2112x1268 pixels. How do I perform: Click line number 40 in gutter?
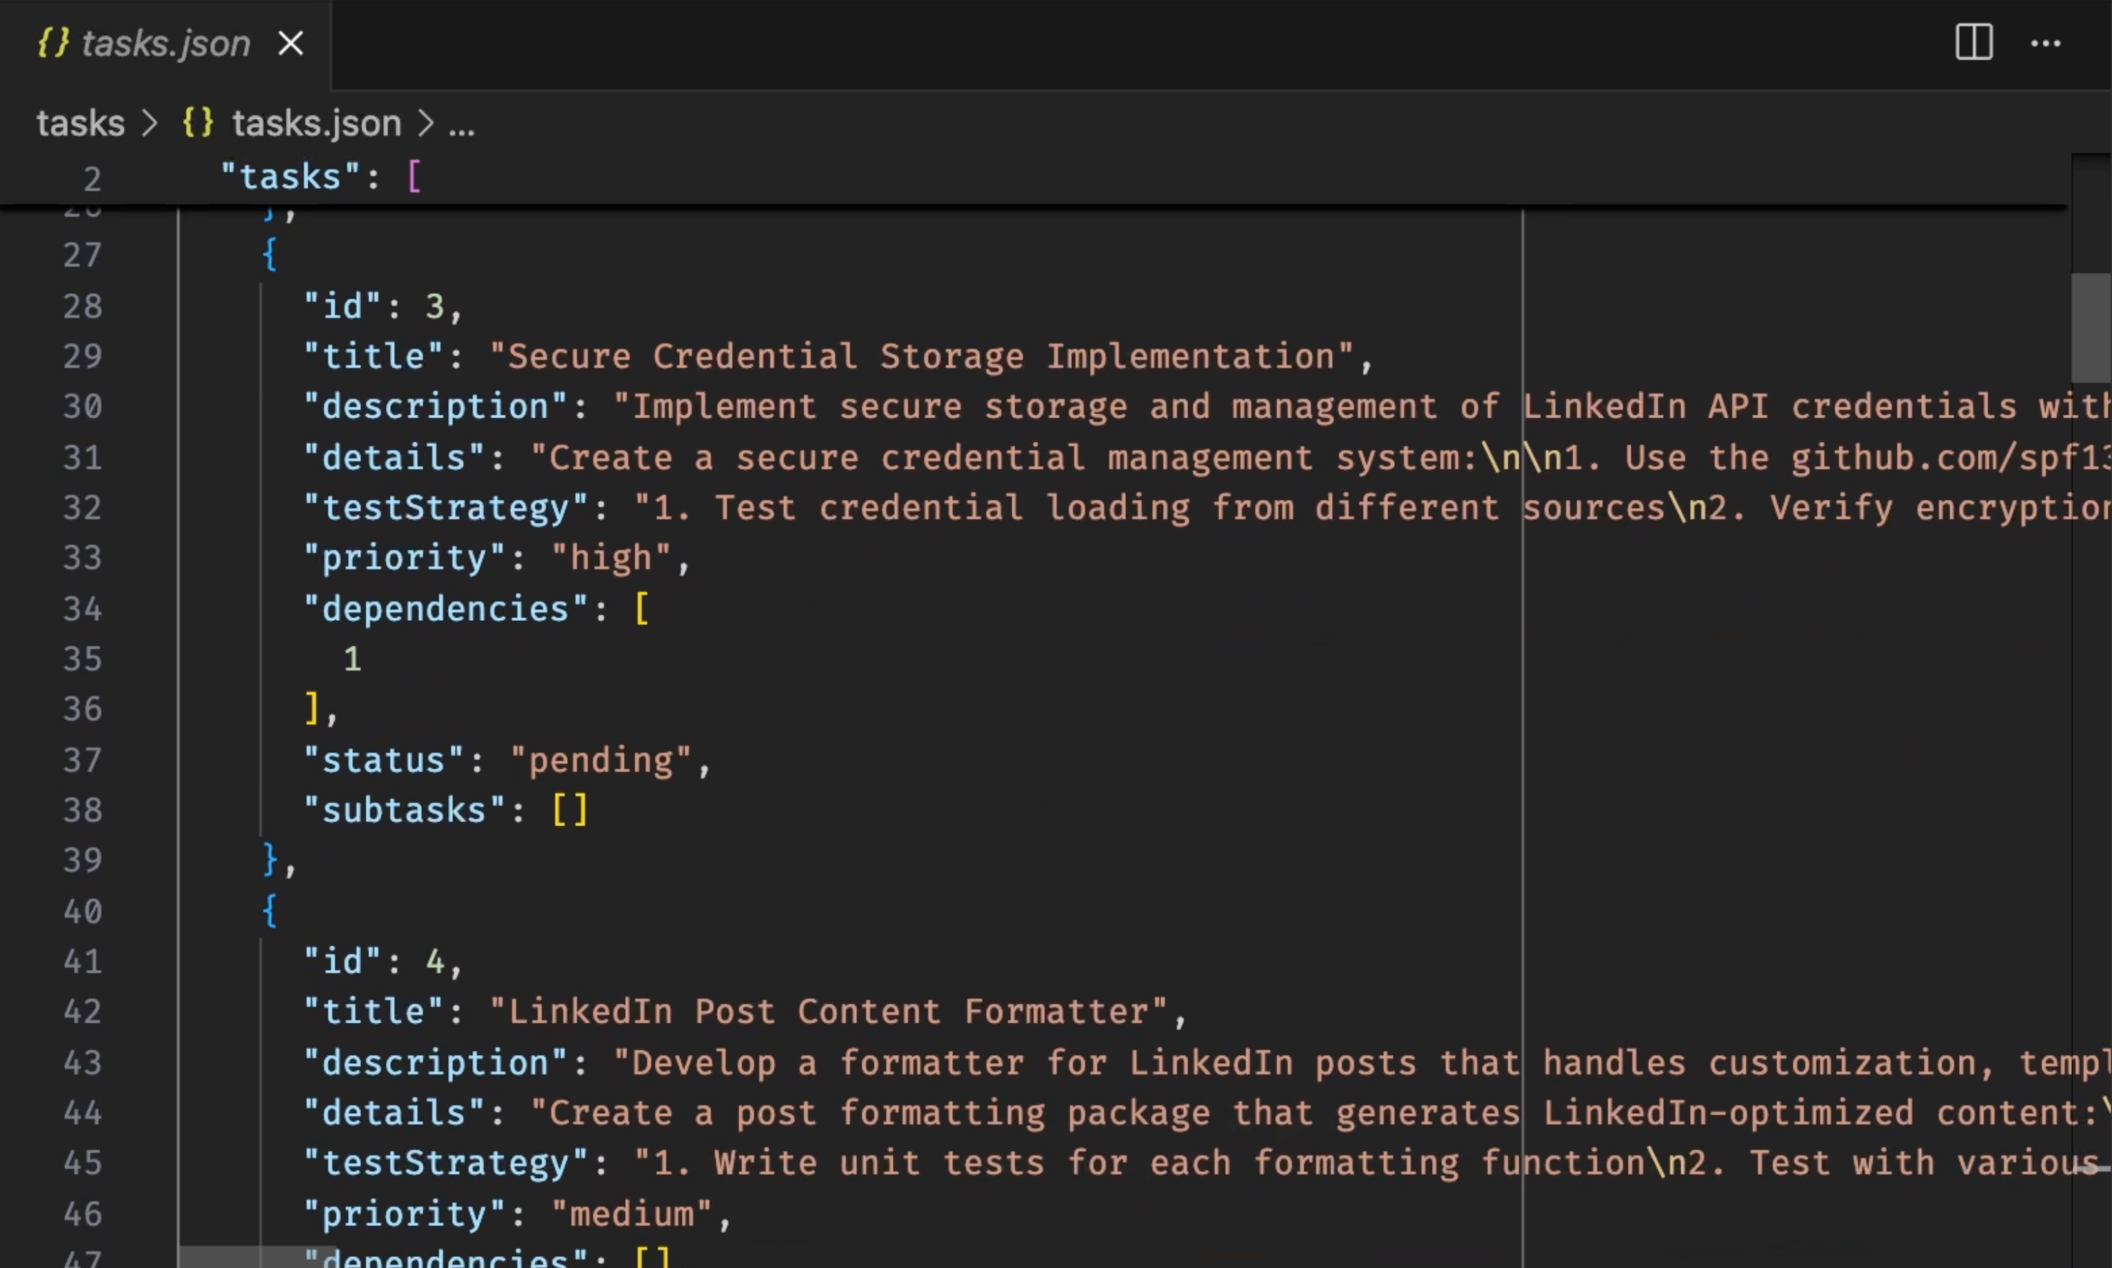click(82, 911)
